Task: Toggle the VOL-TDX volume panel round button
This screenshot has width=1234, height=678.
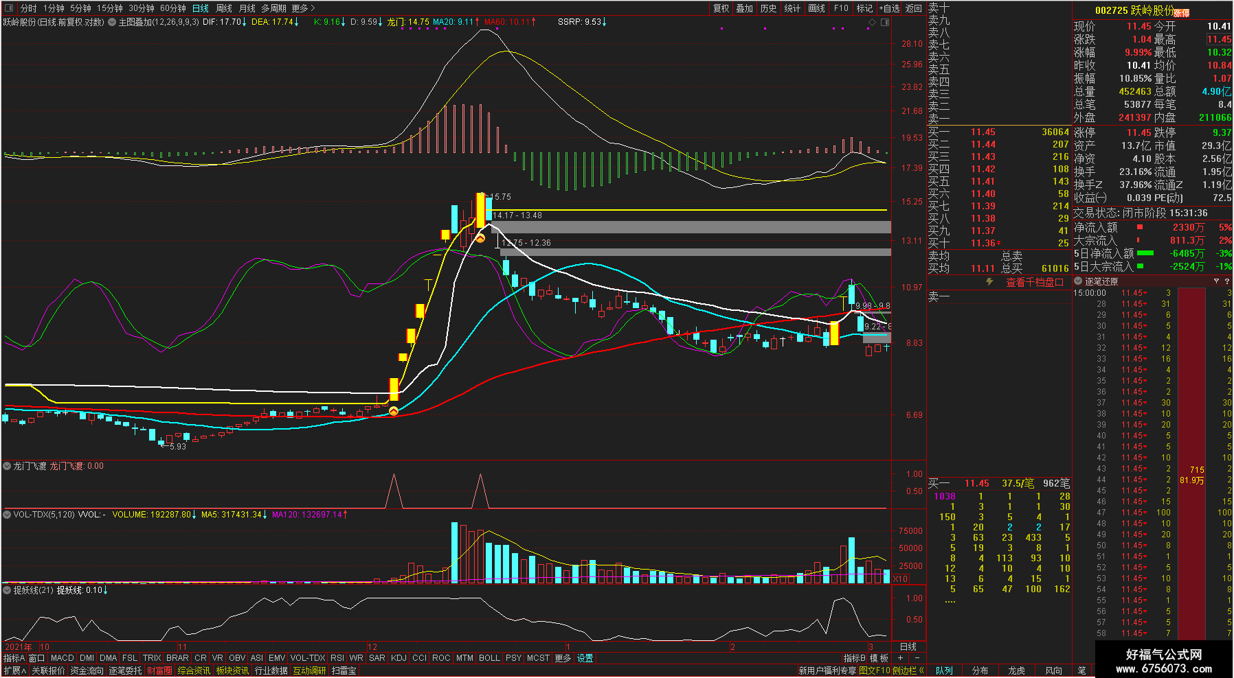Action: tap(8, 514)
